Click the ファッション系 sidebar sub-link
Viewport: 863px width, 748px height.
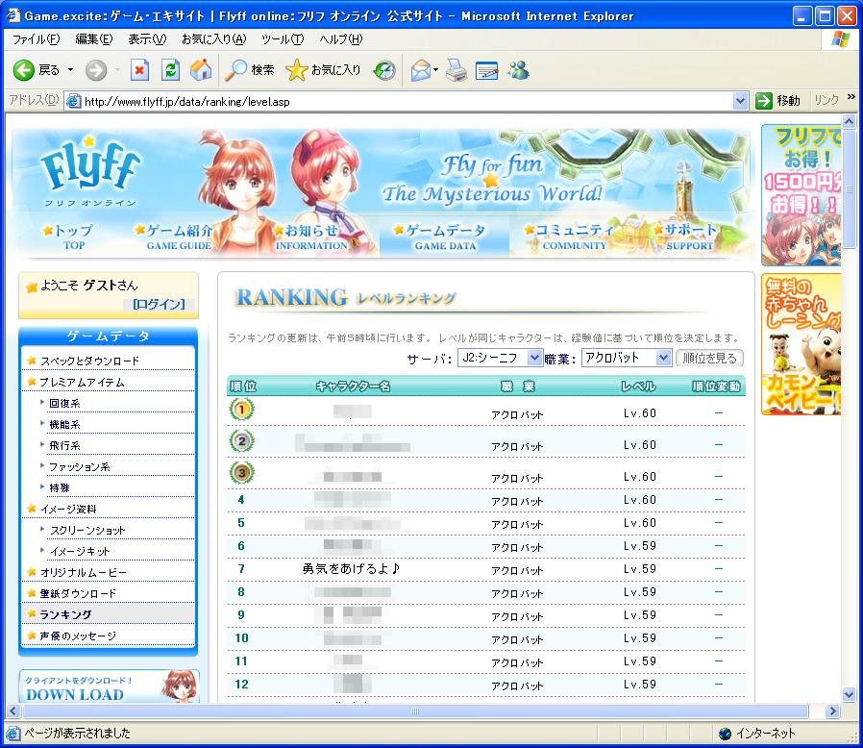click(79, 467)
